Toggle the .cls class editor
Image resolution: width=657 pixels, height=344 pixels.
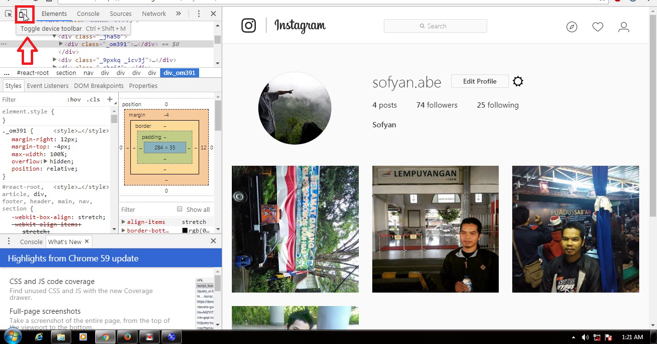tap(93, 99)
